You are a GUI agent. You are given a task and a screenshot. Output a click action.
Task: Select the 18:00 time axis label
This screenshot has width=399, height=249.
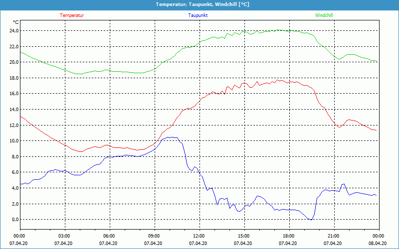[x=288, y=236]
